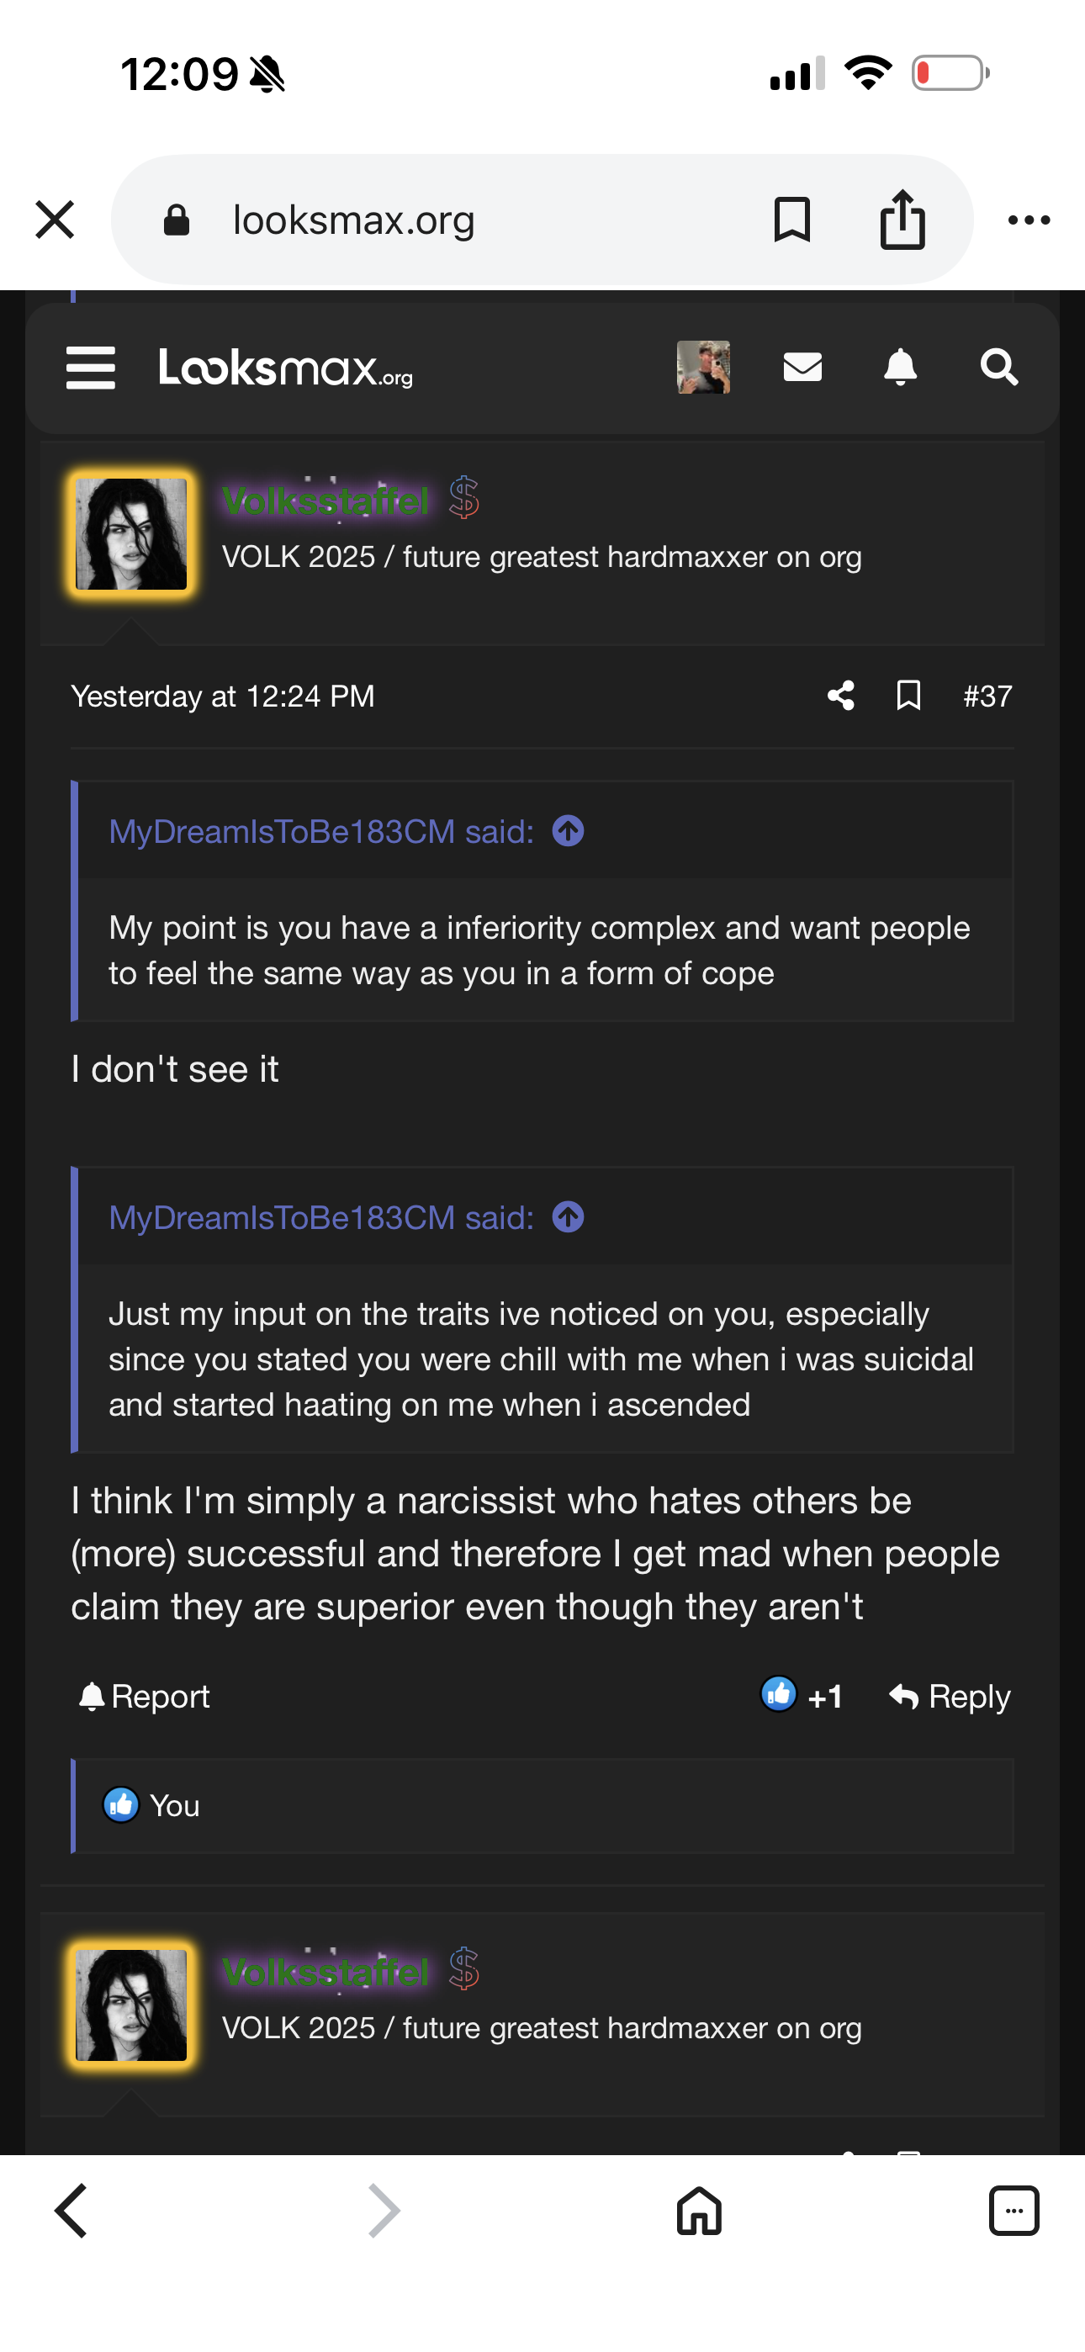
Task: Open the hamburger navigation menu
Action: click(x=91, y=368)
